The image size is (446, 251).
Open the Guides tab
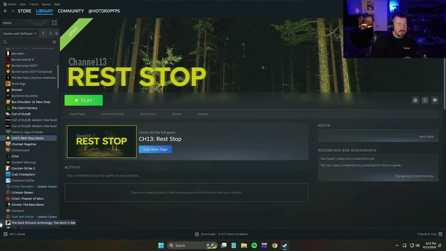177,114
